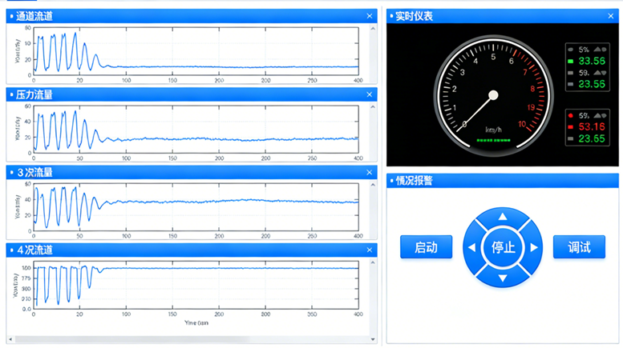
Task: Click the 启动 start button
Action: pyautogui.click(x=426, y=247)
